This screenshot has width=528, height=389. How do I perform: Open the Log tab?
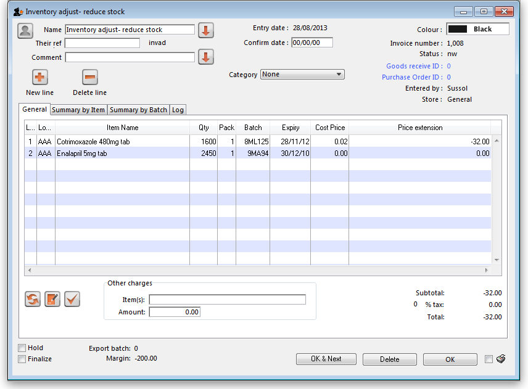pos(178,110)
